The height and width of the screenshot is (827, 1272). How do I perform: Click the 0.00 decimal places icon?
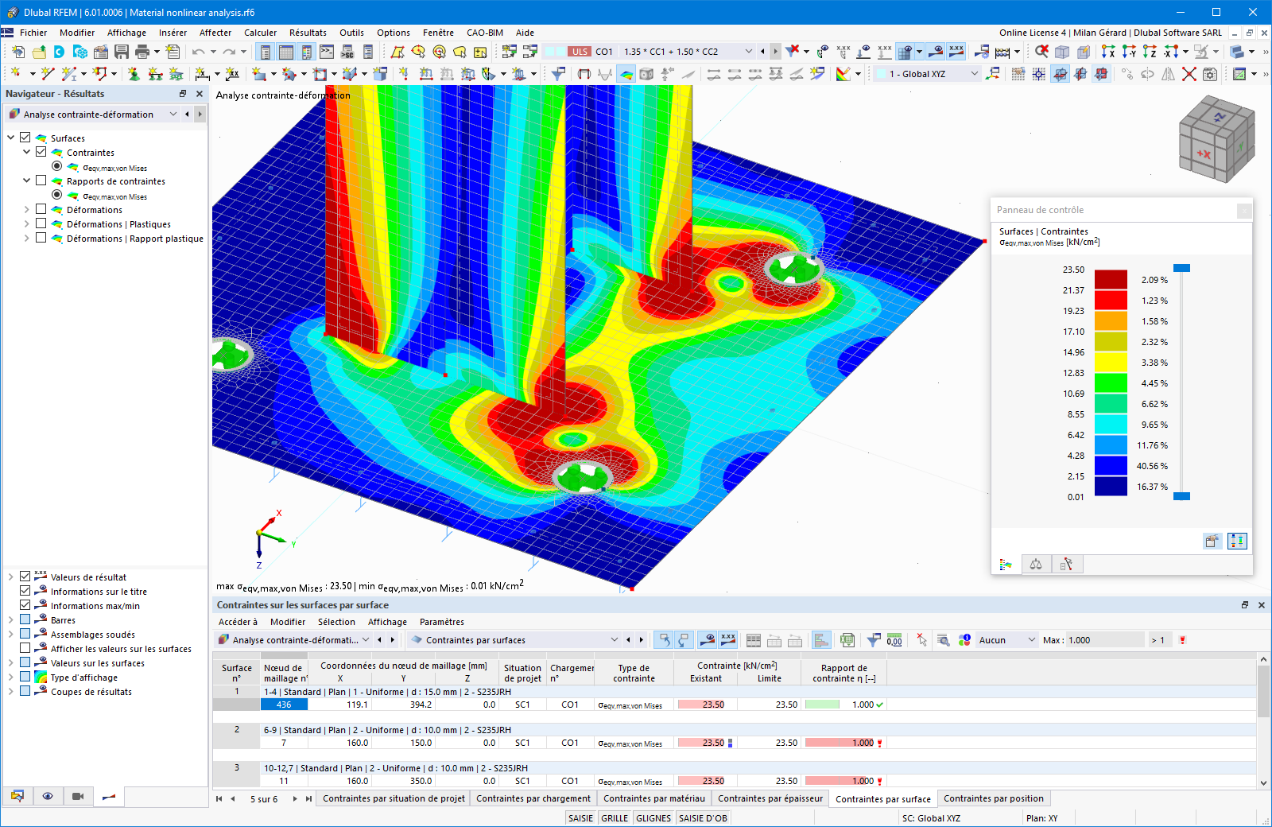coord(894,640)
